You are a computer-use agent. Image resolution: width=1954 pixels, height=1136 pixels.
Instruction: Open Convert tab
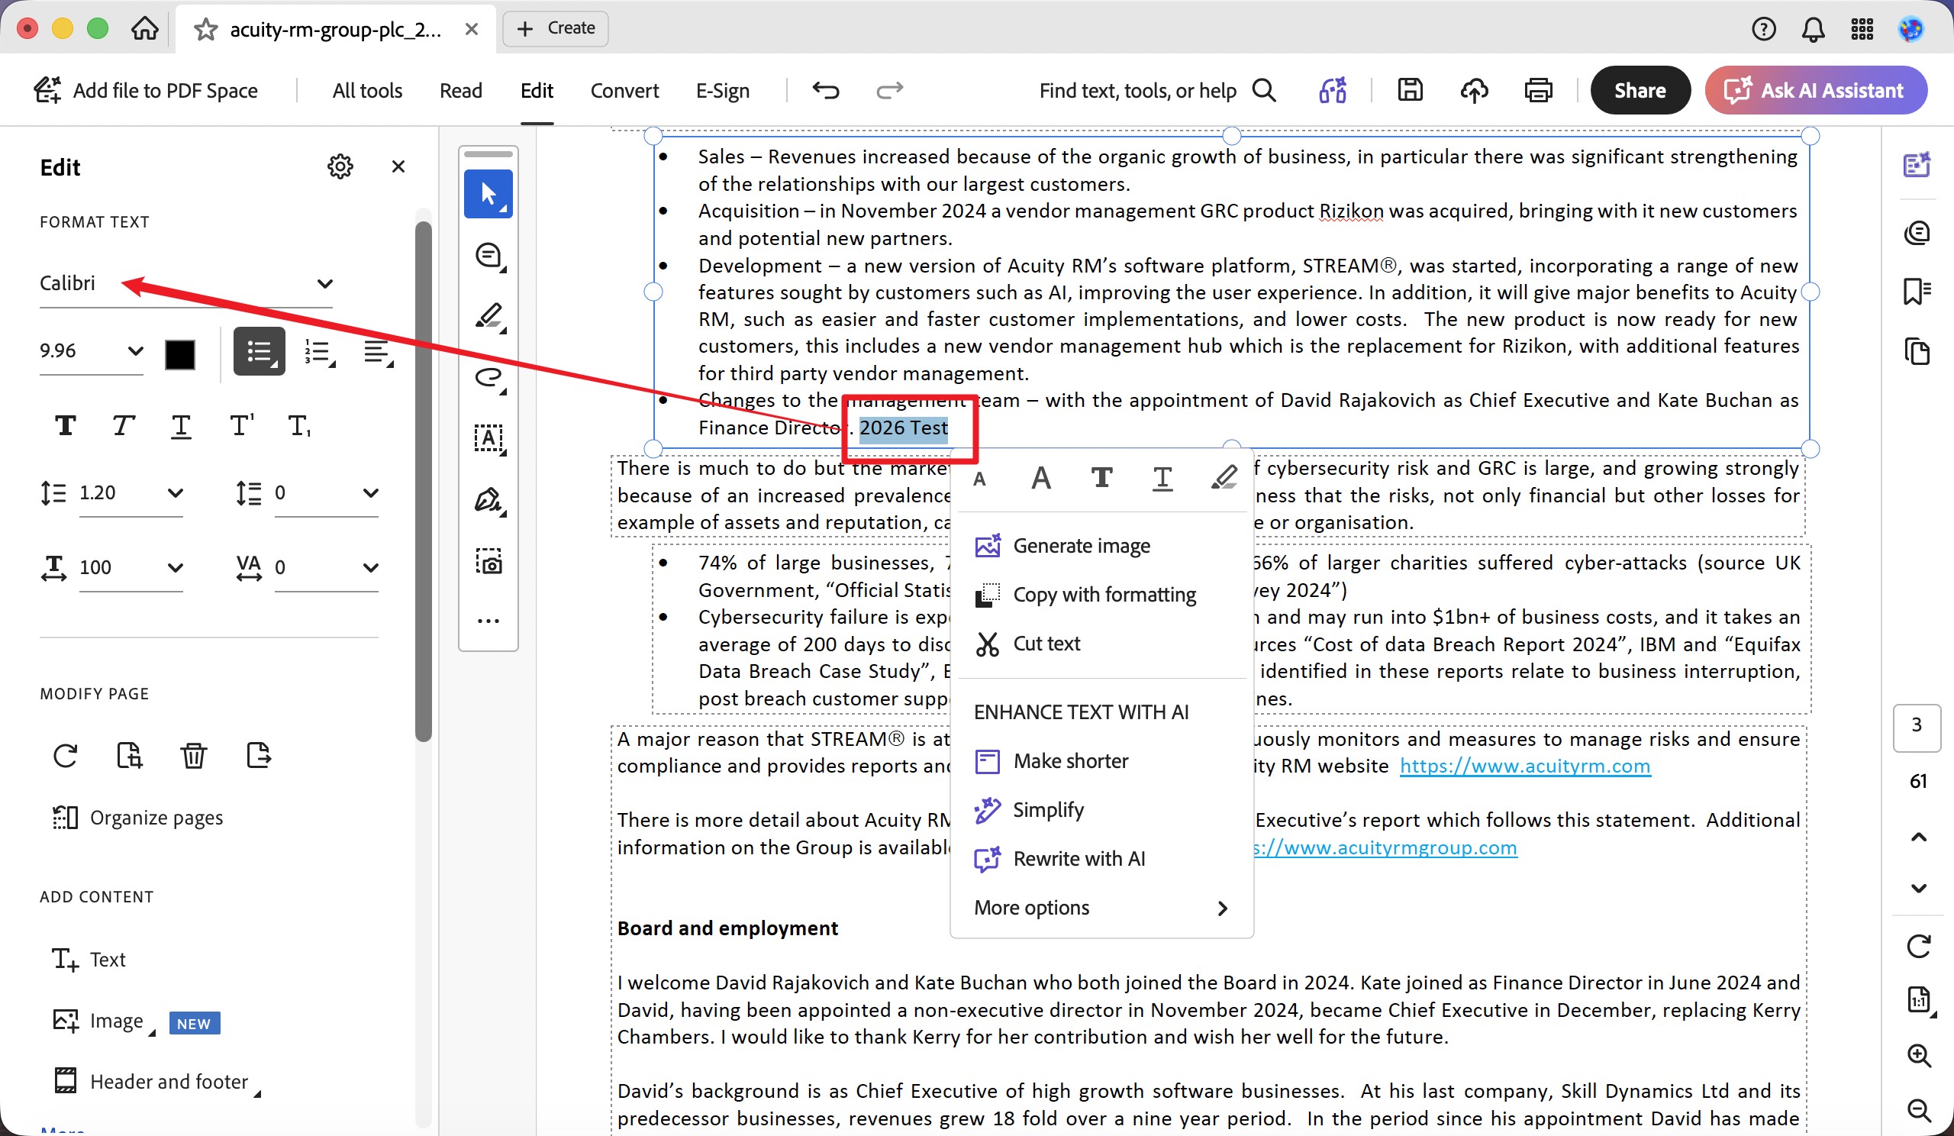point(624,91)
